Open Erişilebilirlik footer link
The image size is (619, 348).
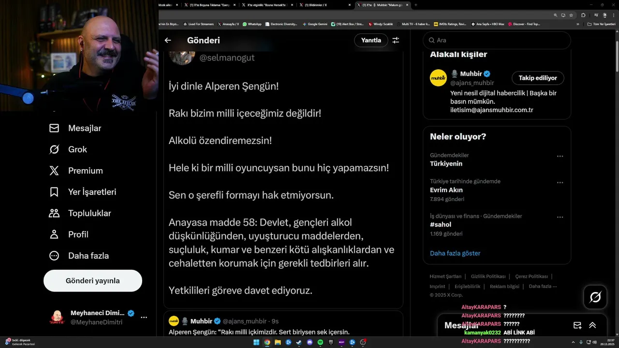pos(467,287)
